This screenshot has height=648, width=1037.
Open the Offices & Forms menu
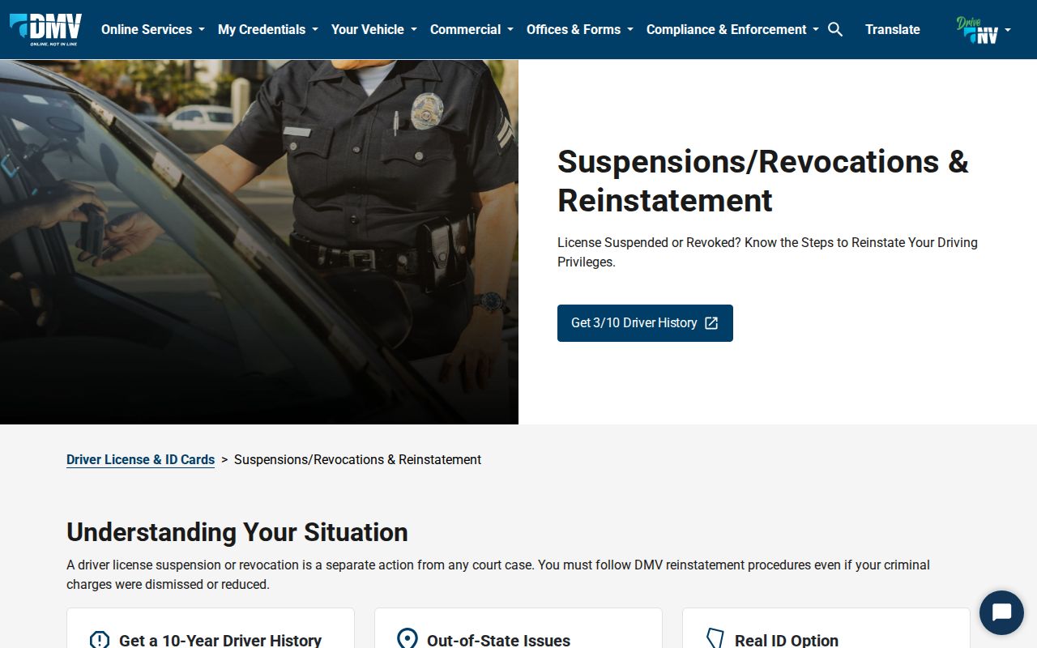click(x=580, y=29)
